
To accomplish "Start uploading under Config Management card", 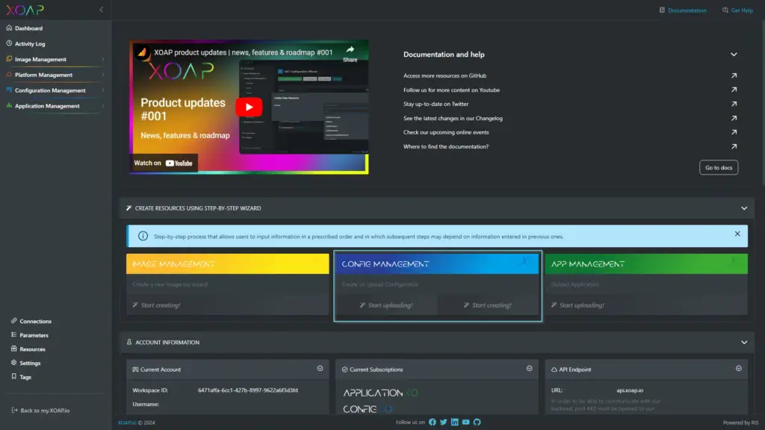I will point(386,305).
